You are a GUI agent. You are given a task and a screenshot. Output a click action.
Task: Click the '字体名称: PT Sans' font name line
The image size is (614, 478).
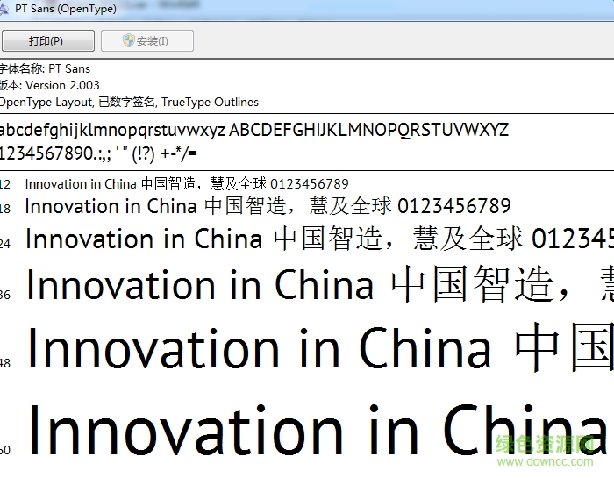click(45, 68)
